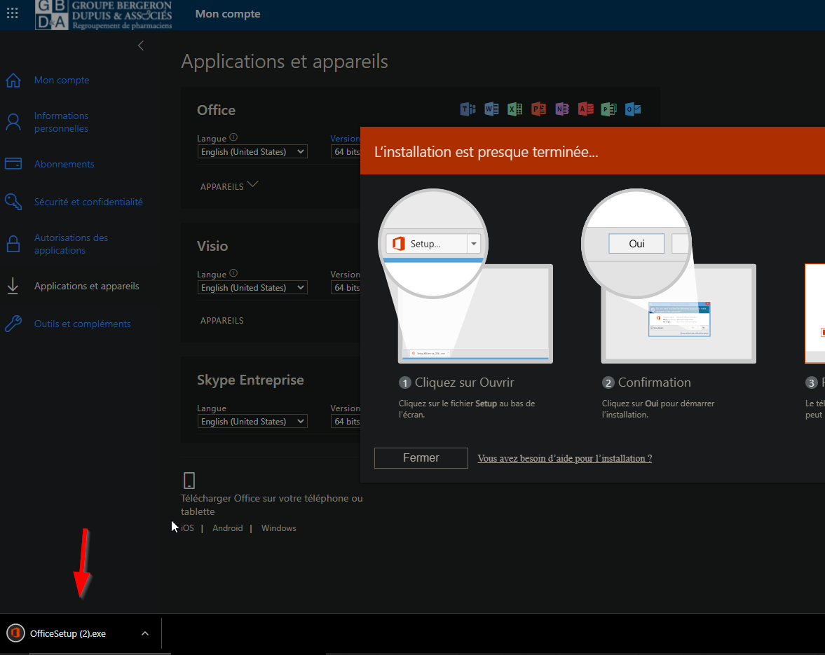Open Outils et compléments
Screen dimensions: 825x655
tap(83, 324)
